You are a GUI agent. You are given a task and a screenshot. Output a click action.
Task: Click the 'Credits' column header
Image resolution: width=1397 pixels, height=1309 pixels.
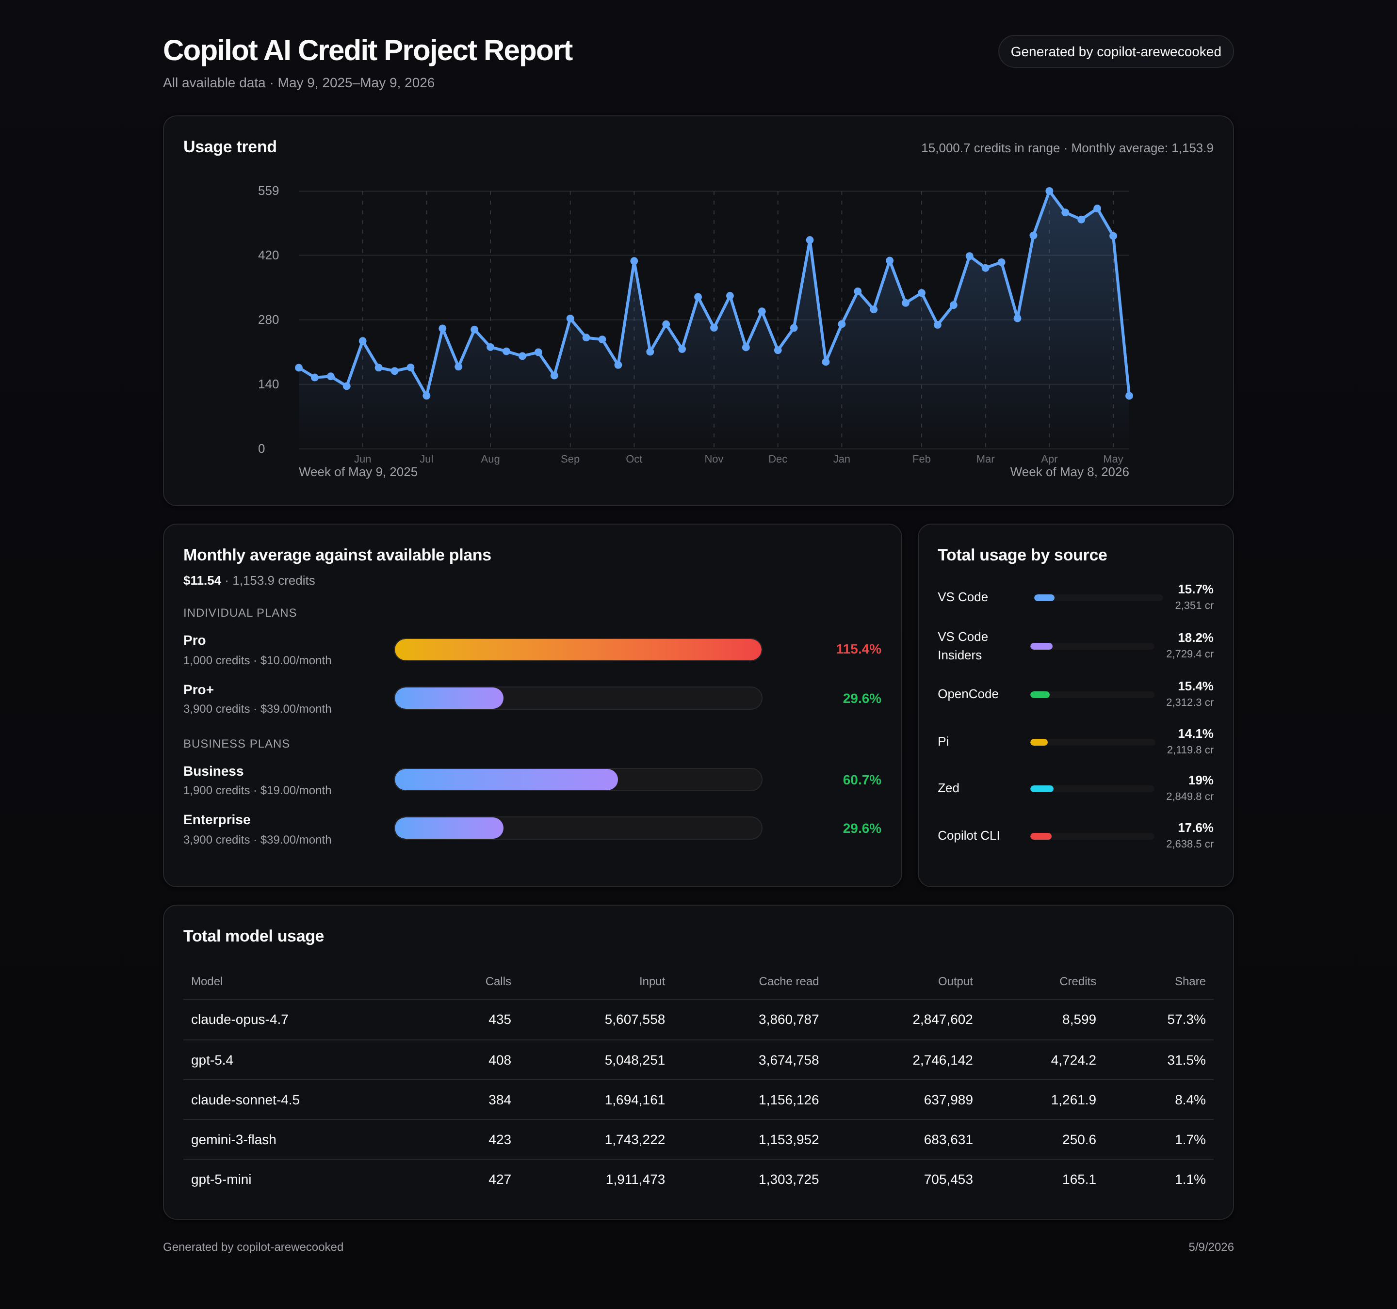click(x=1078, y=981)
